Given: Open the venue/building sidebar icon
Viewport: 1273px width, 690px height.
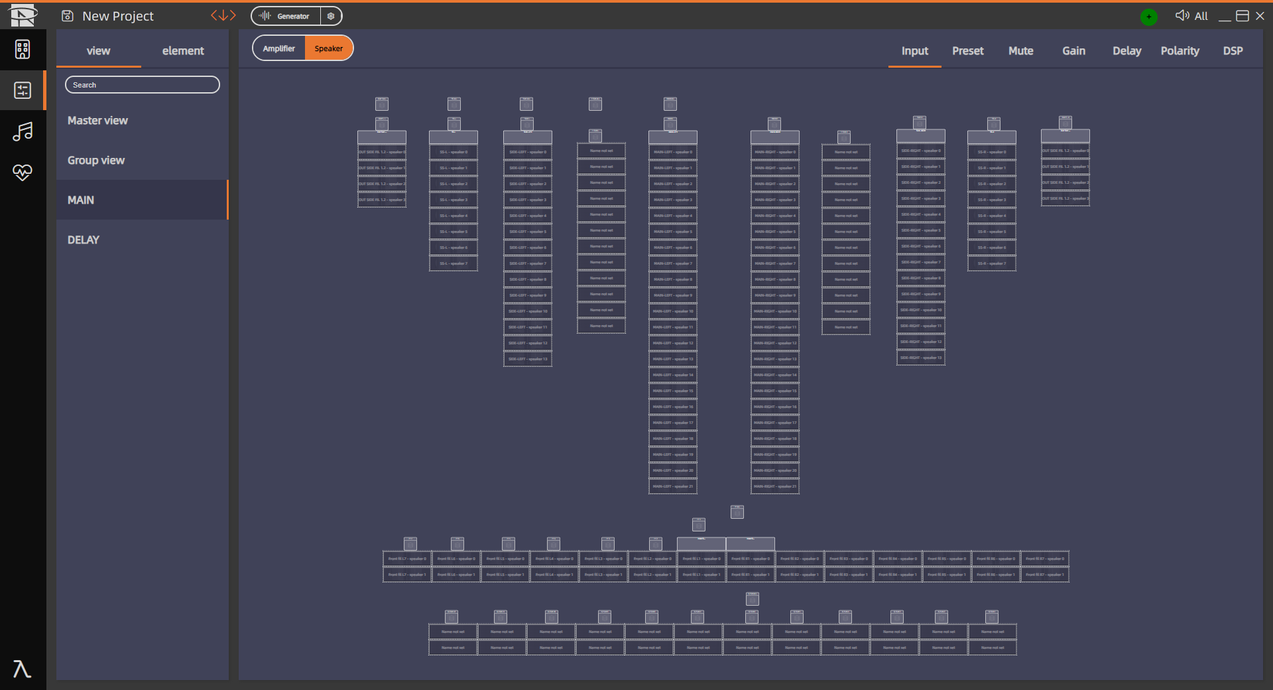Looking at the screenshot, I should [x=23, y=50].
